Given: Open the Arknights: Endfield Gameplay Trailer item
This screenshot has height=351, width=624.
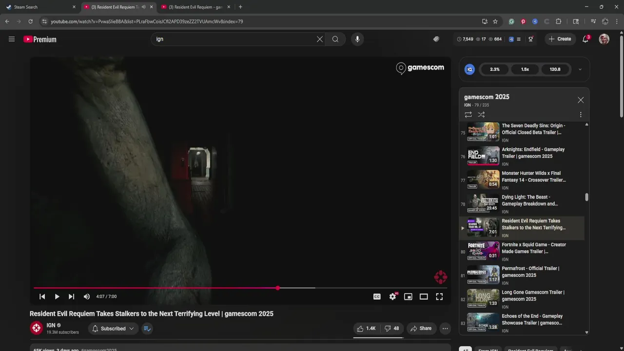Looking at the screenshot, I should pyautogui.click(x=522, y=156).
